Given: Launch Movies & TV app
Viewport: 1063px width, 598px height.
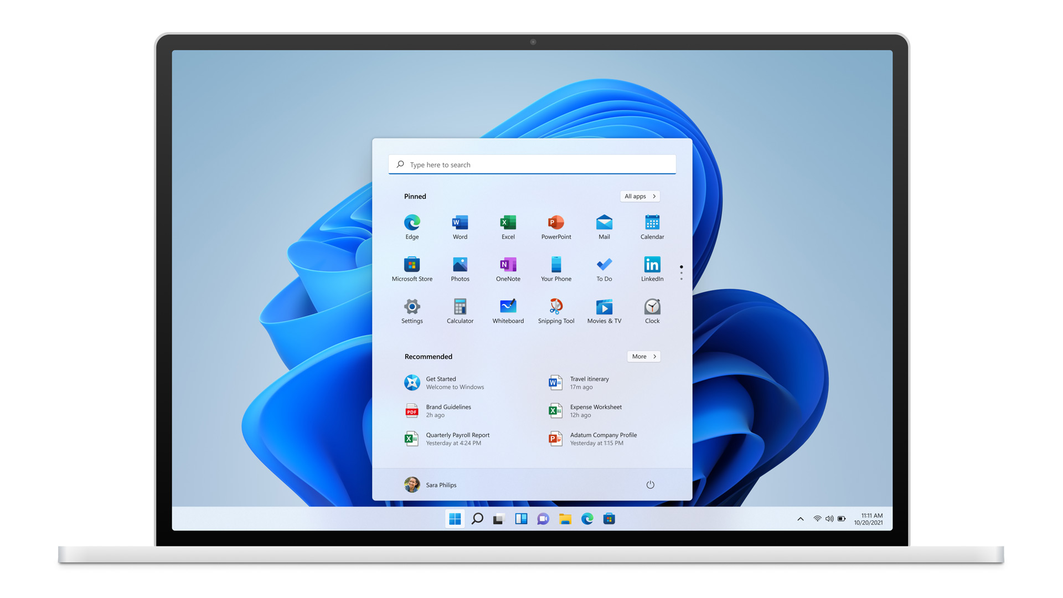Looking at the screenshot, I should [604, 307].
